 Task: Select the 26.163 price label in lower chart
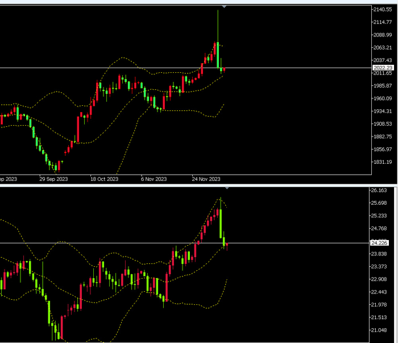[x=379, y=191]
